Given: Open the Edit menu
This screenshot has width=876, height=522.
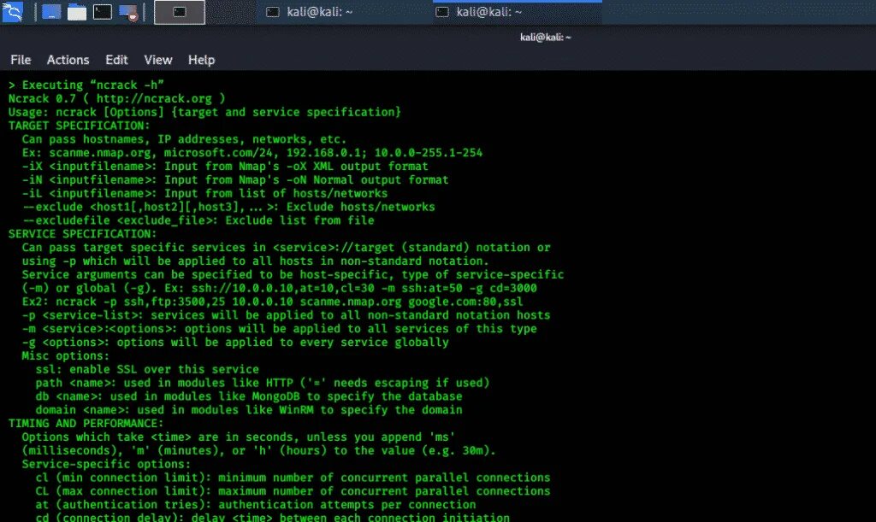Looking at the screenshot, I should click(x=116, y=60).
